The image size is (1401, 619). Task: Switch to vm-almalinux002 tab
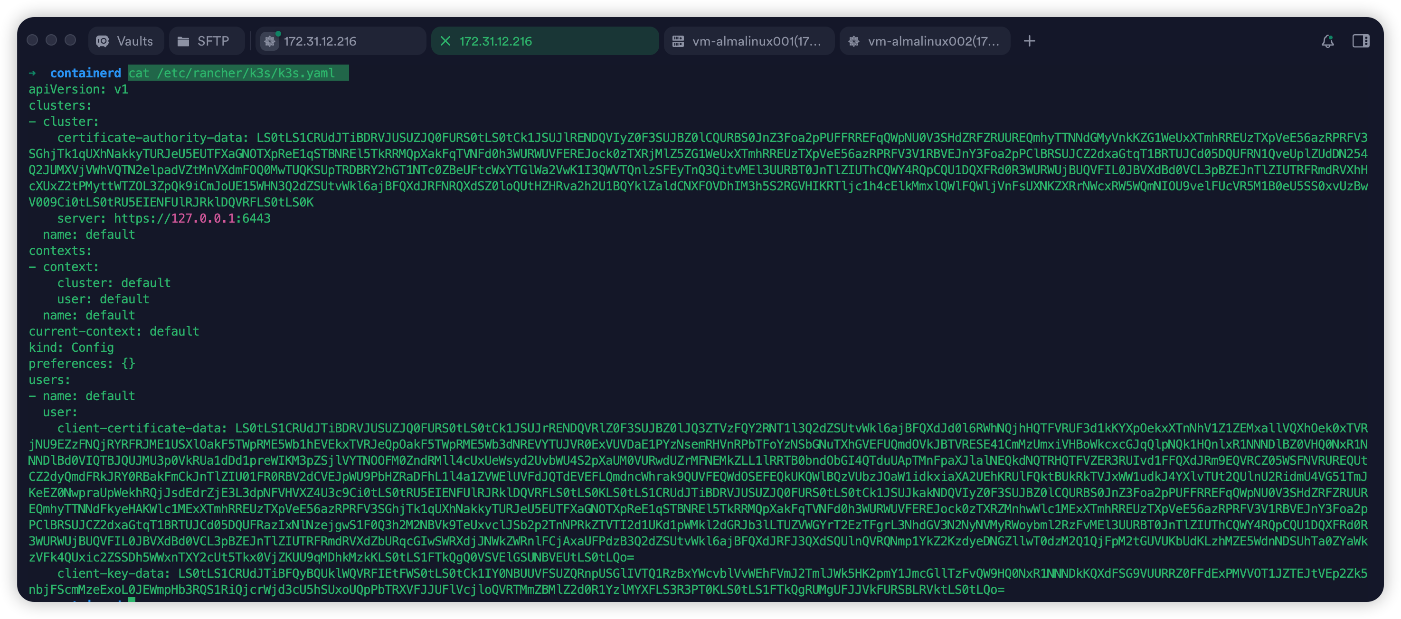(x=925, y=41)
